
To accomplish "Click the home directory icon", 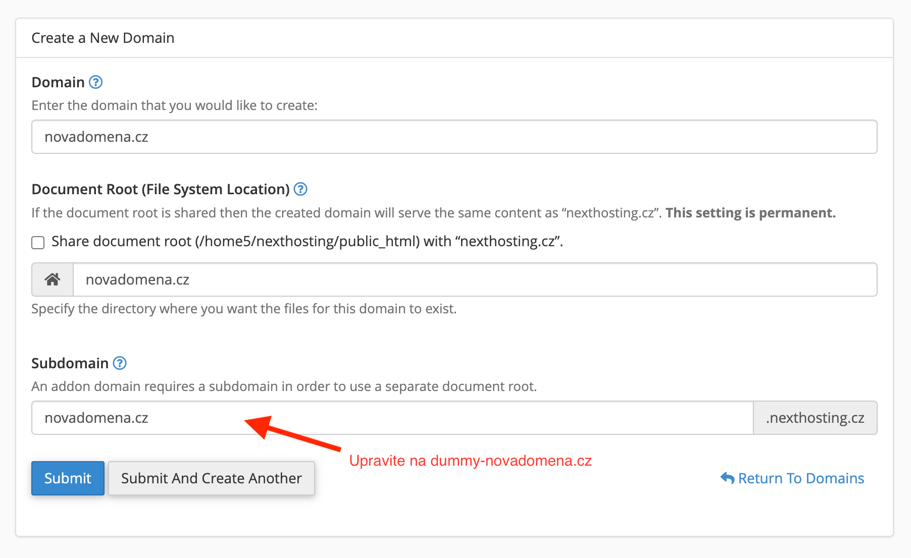I will [53, 280].
